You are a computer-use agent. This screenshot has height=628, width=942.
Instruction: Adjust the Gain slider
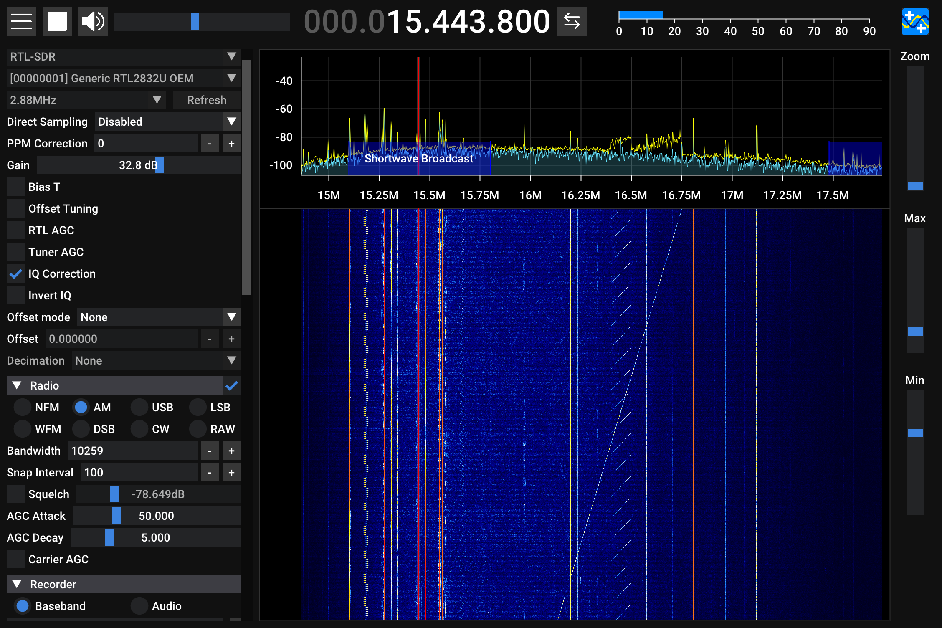[x=139, y=165]
